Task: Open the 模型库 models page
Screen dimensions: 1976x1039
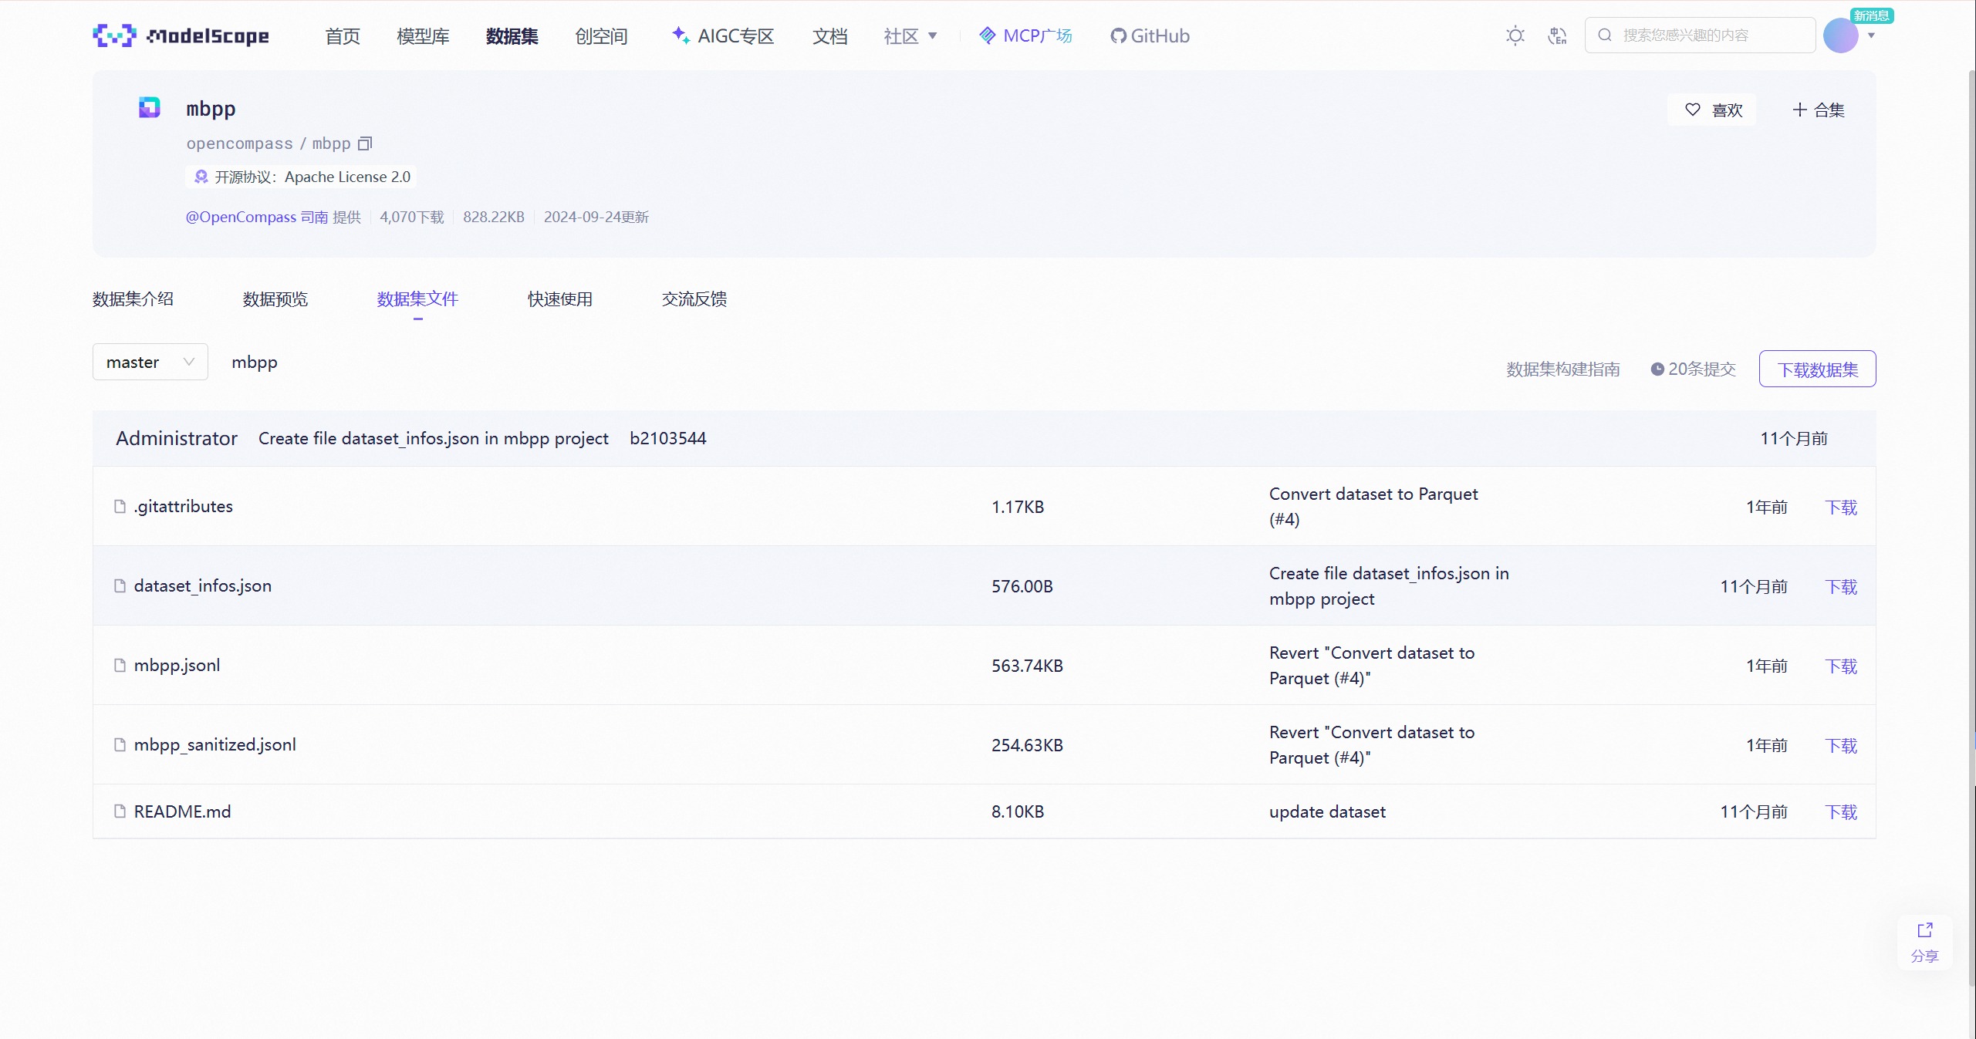Action: click(423, 35)
